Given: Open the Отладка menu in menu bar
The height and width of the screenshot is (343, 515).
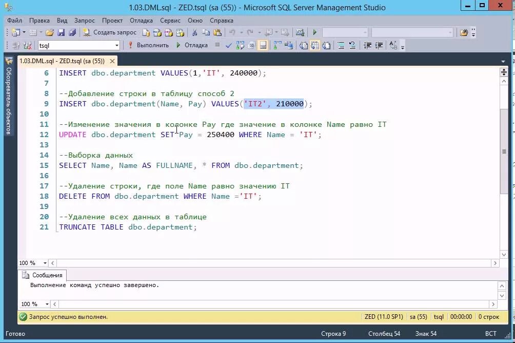Looking at the screenshot, I should (141, 21).
